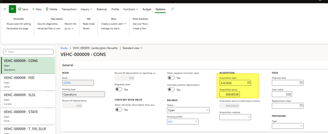The height and width of the screenshot is (134, 328).
Task: Expand the Status dropdown
Action: tap(207, 110)
